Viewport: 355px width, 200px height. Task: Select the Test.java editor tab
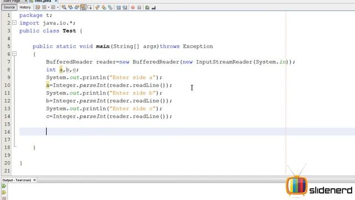[43, 1]
